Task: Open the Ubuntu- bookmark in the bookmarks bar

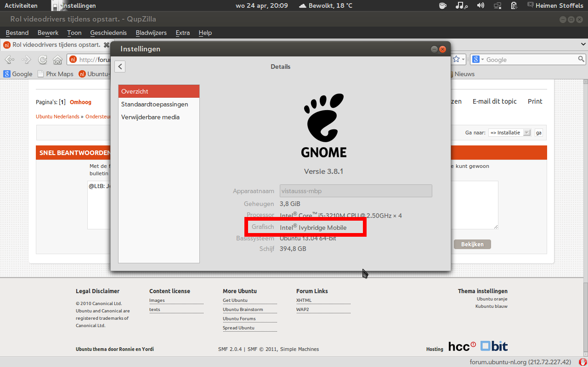Action: (x=94, y=74)
